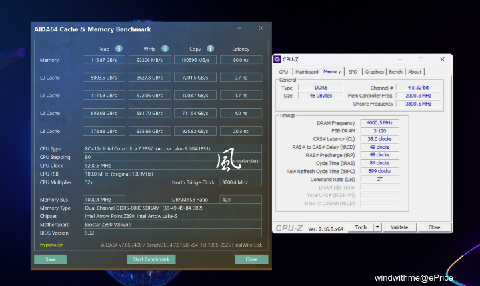
Task: Click the Memory Copy value 100596 MB/s
Action: 195,60
